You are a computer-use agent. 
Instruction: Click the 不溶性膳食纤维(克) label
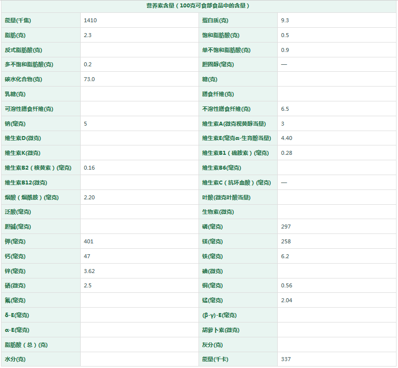point(226,109)
